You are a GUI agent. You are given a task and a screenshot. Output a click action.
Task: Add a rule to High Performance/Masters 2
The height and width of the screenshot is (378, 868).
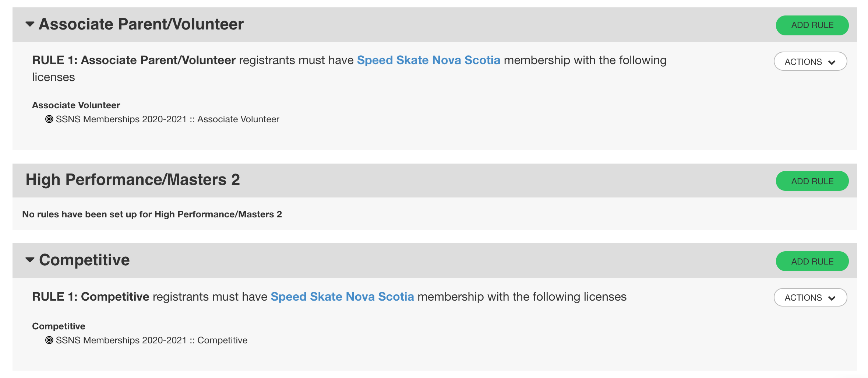coord(812,181)
